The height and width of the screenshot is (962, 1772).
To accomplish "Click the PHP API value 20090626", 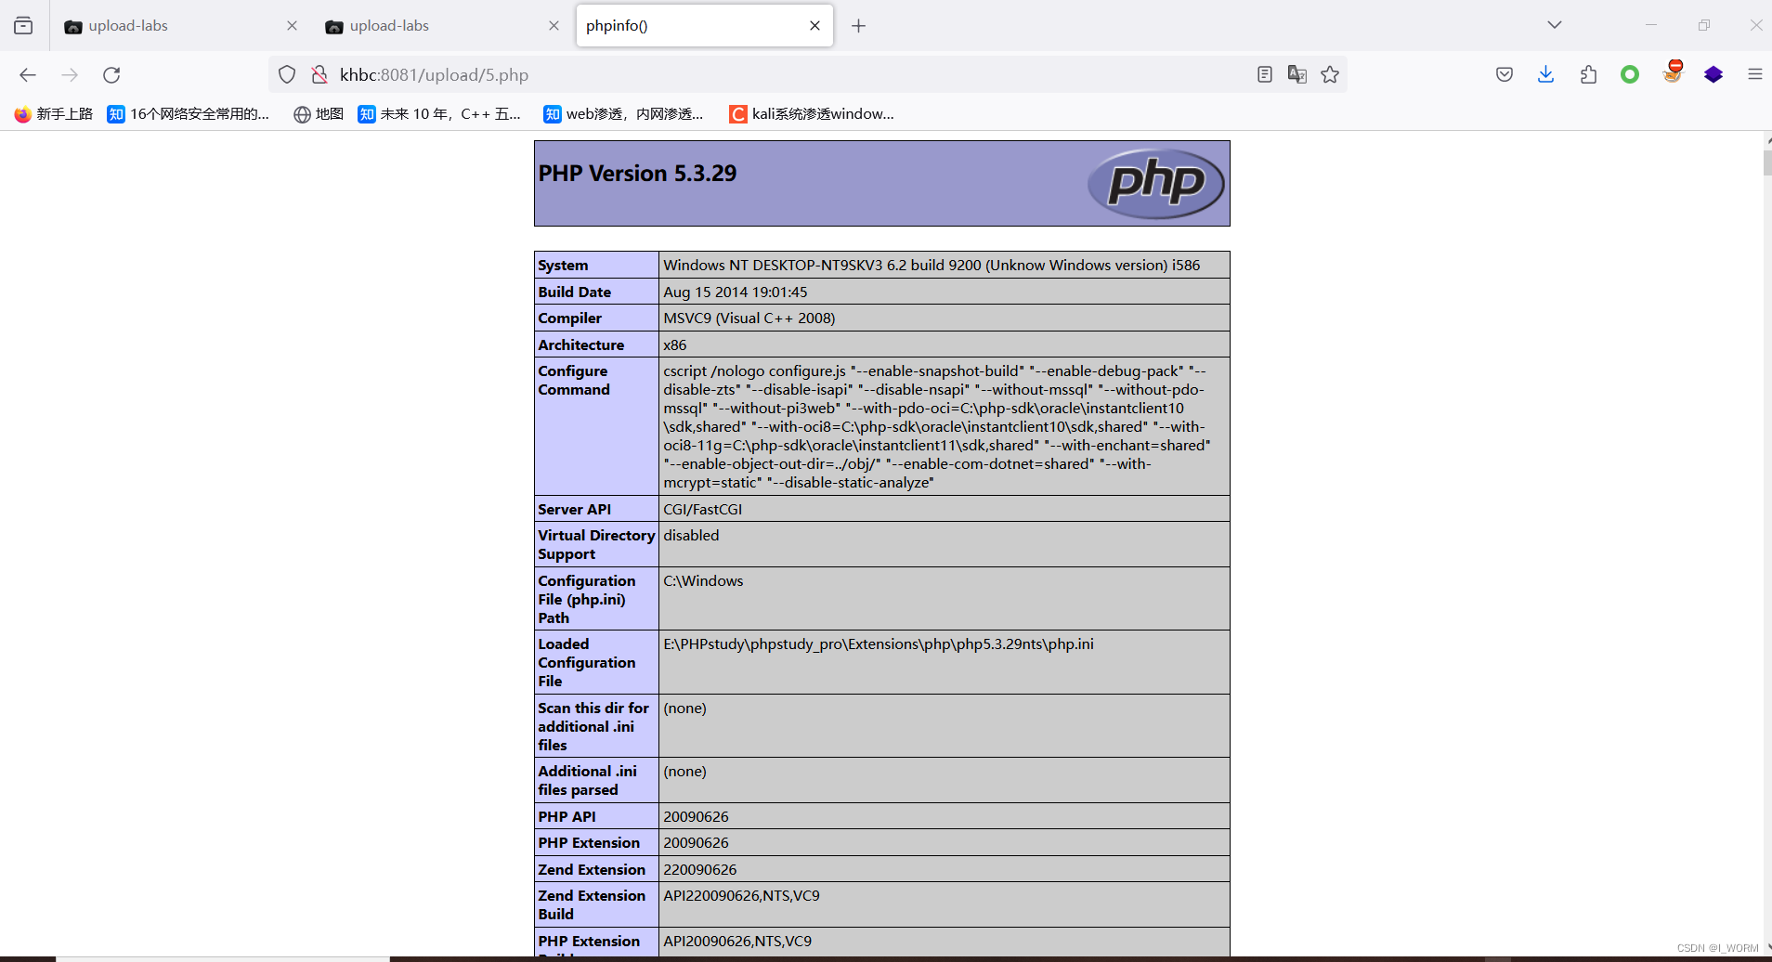I will click(696, 817).
